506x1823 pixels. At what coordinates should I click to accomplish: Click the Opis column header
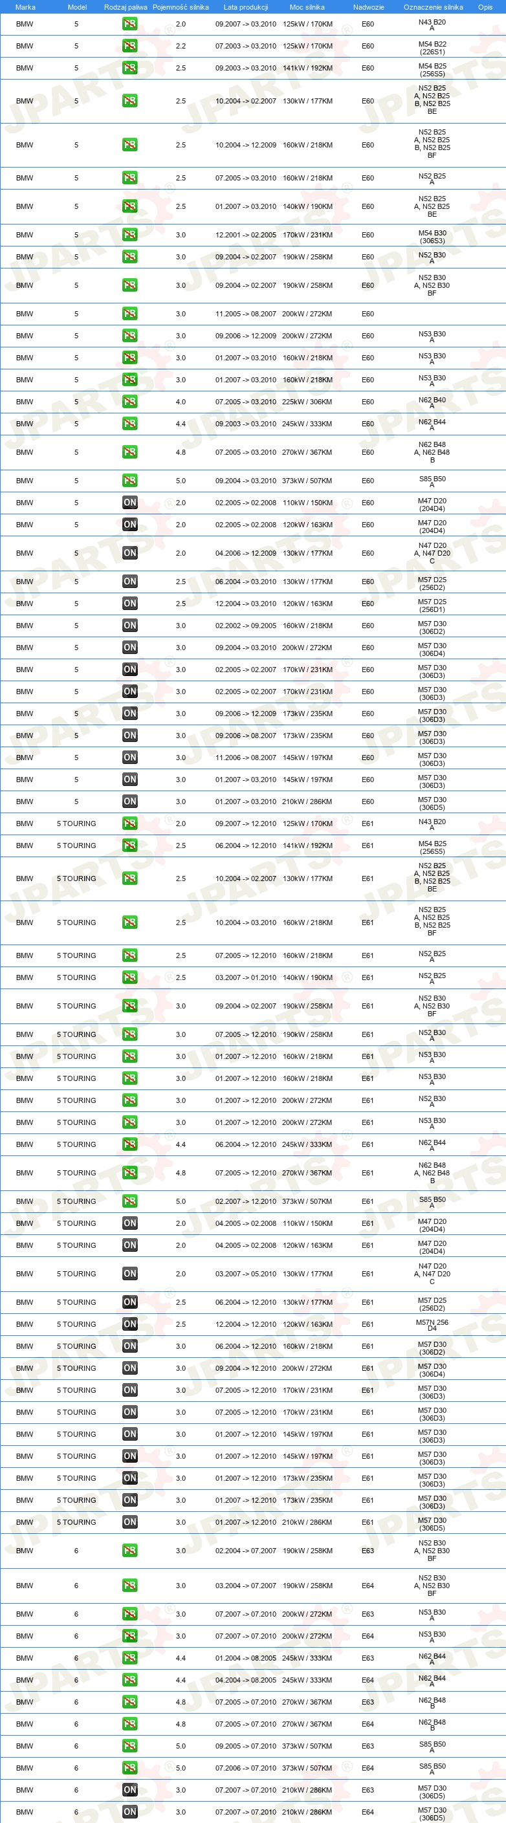485,7
